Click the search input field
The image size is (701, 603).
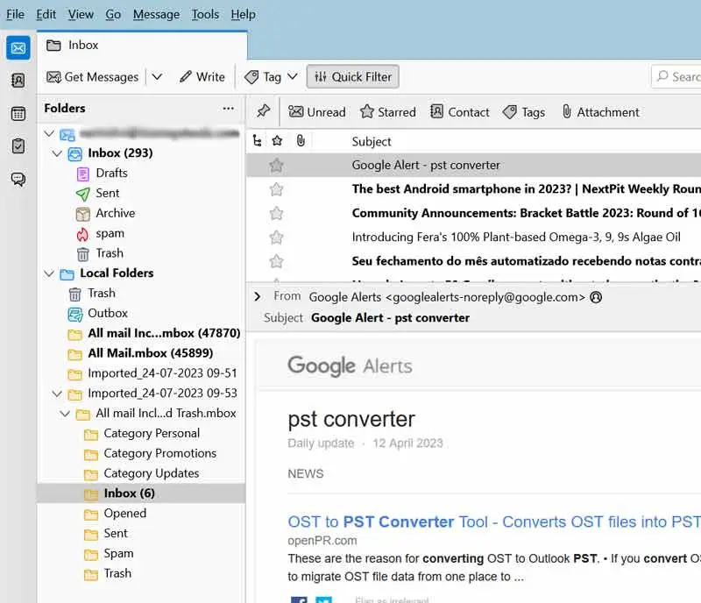coord(683,77)
